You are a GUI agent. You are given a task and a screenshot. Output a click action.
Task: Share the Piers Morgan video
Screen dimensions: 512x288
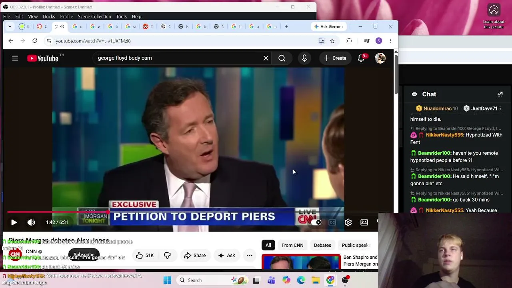point(195,256)
